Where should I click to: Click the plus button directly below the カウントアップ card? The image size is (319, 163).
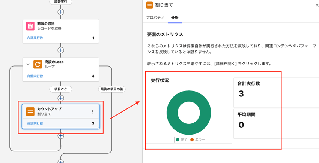coord(61,135)
